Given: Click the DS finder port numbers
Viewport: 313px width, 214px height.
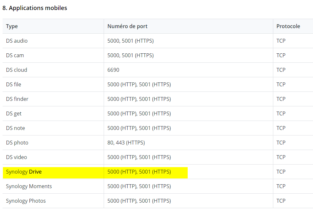Looking at the screenshot, I should [x=139, y=99].
